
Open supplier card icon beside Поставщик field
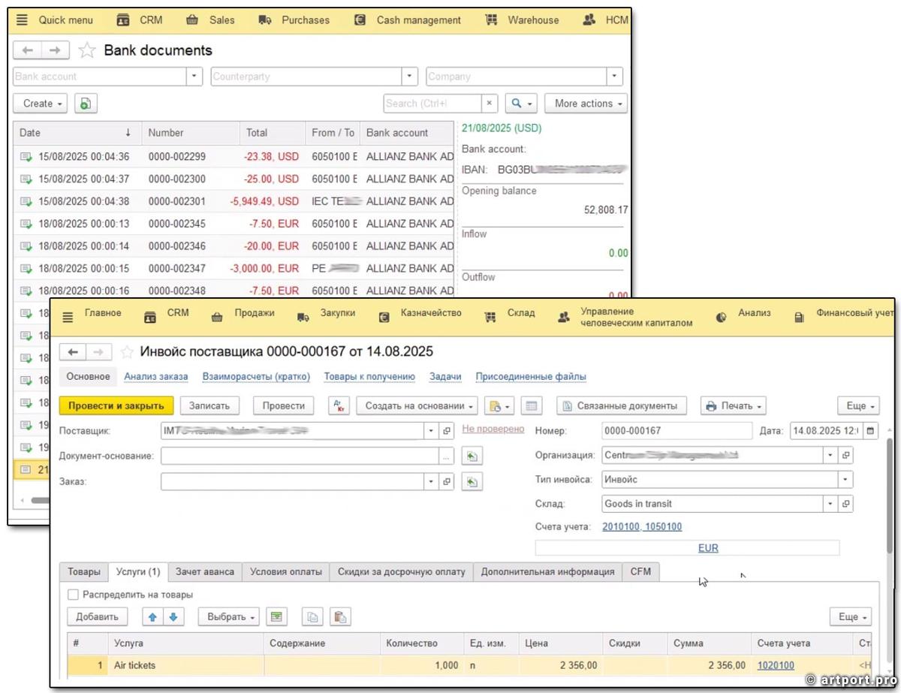coord(447,431)
